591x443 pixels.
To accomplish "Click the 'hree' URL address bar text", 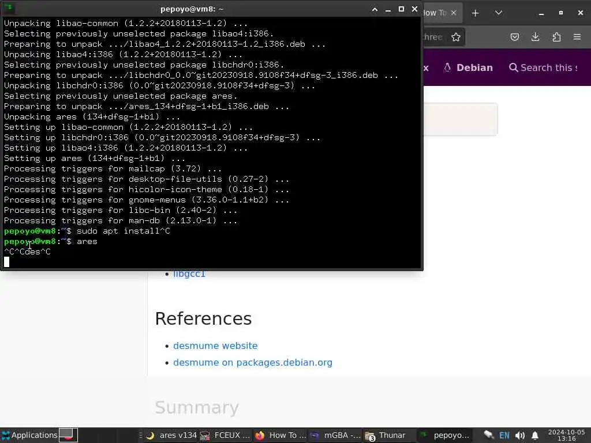I will (x=433, y=37).
